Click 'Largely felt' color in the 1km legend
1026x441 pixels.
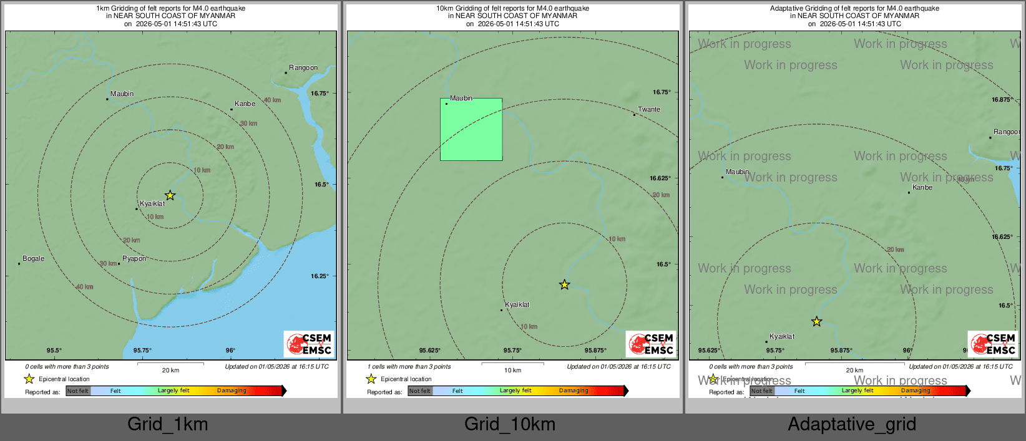[x=173, y=391]
